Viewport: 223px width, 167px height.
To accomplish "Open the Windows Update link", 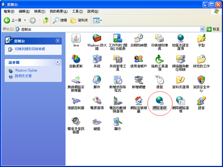I will [26, 71].
